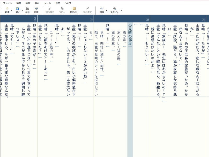Open the ツール menu
This screenshot has height=157, width=209.
(x=47, y=3)
